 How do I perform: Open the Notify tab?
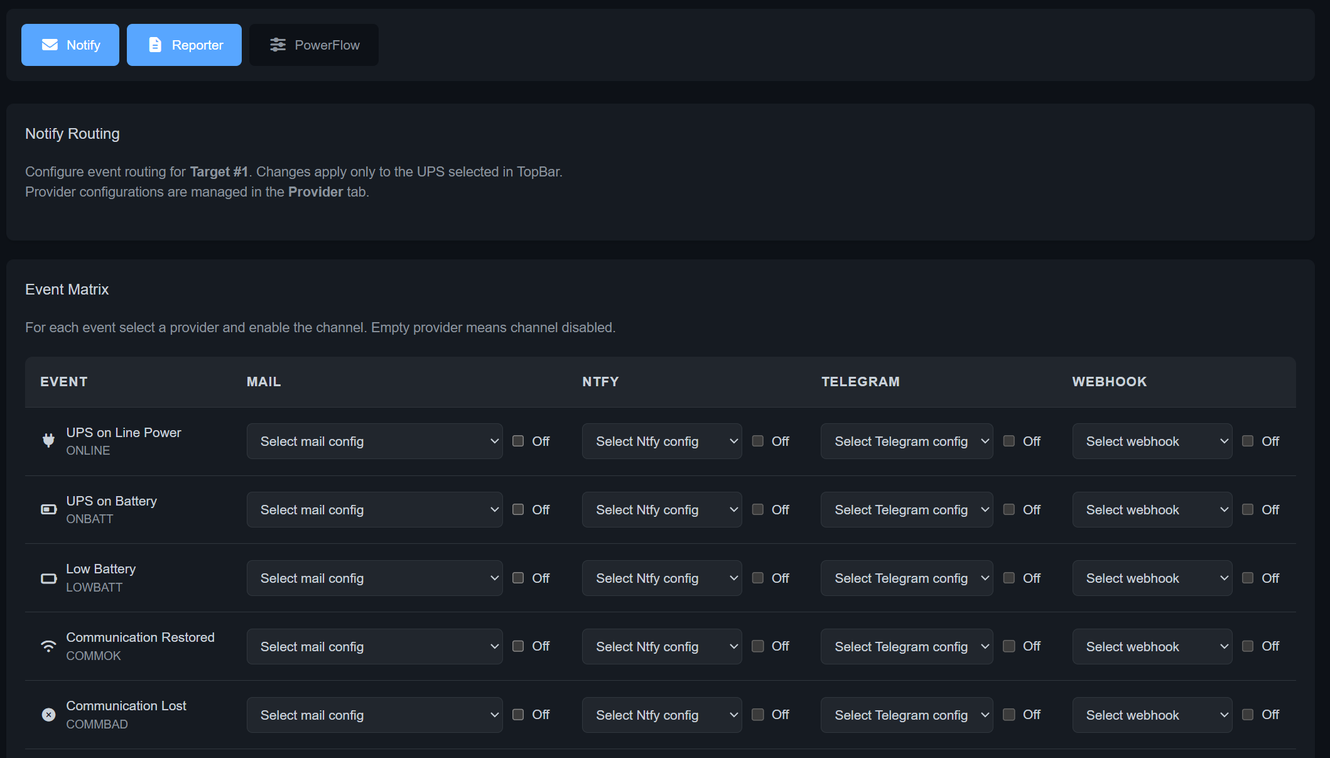coord(70,45)
